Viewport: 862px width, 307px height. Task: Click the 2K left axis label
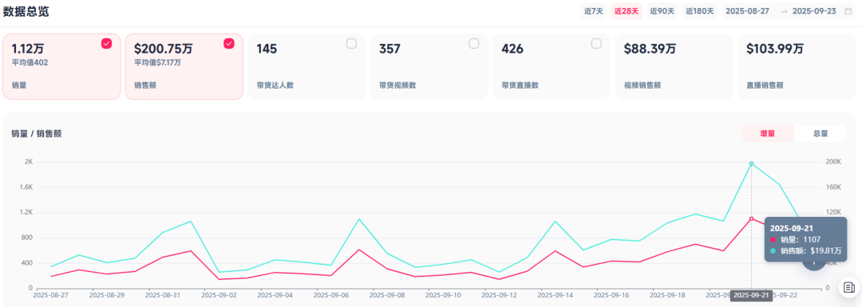point(29,162)
